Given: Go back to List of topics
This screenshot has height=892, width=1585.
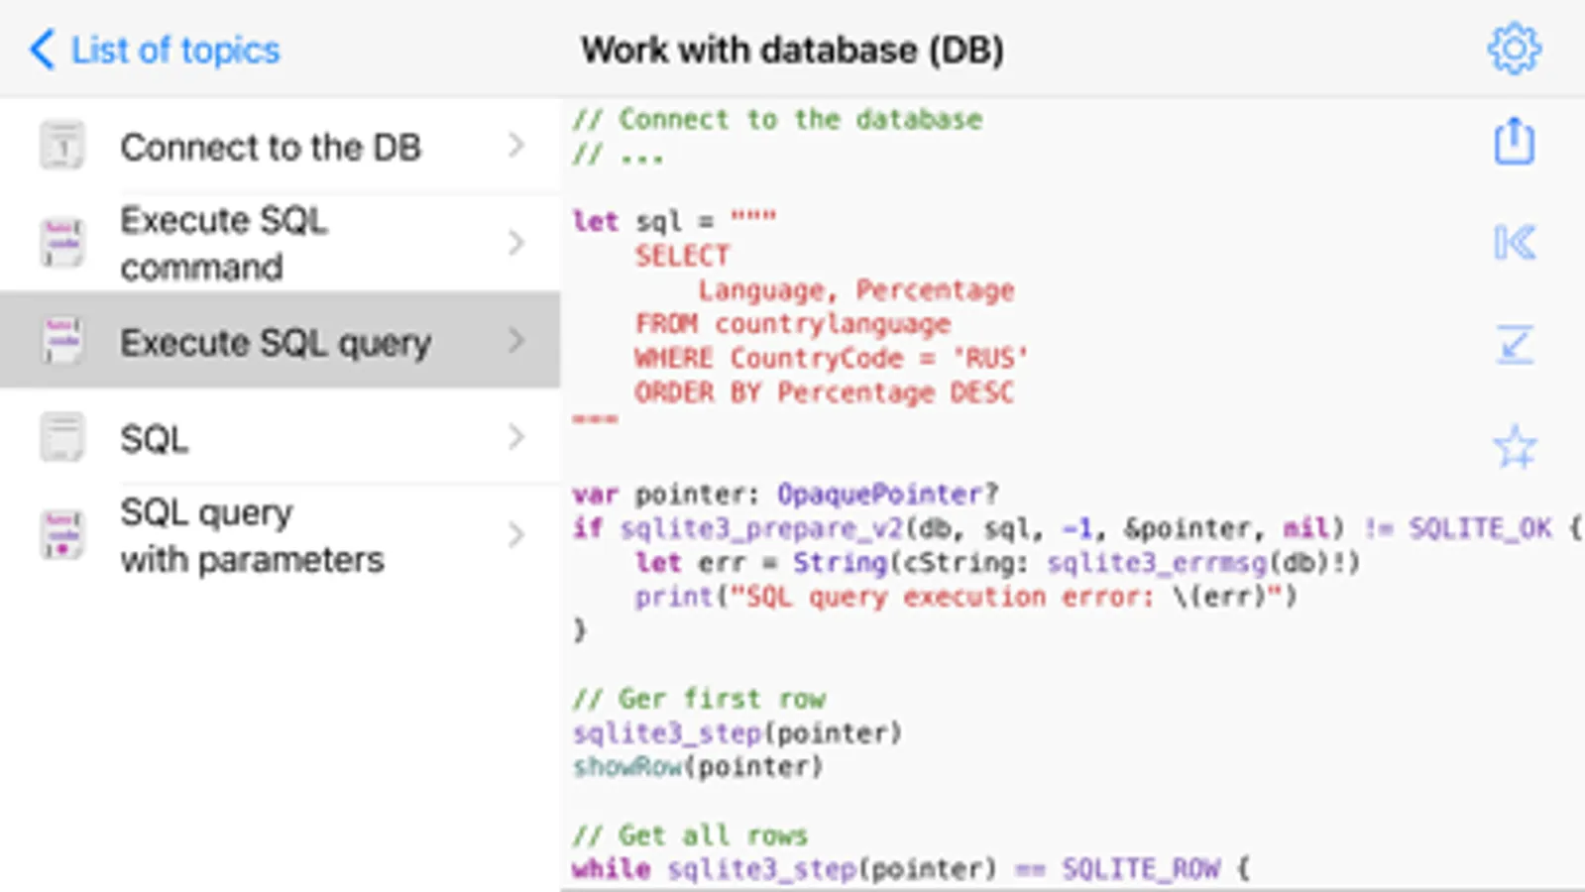Looking at the screenshot, I should (x=156, y=50).
